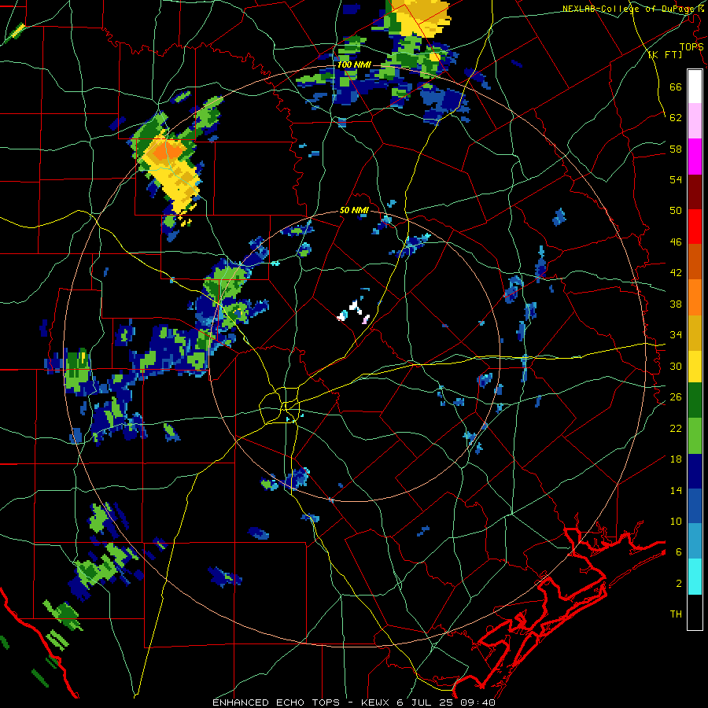The image size is (708, 708).
Task: Click the dark red legend swatch
Action: (695, 191)
